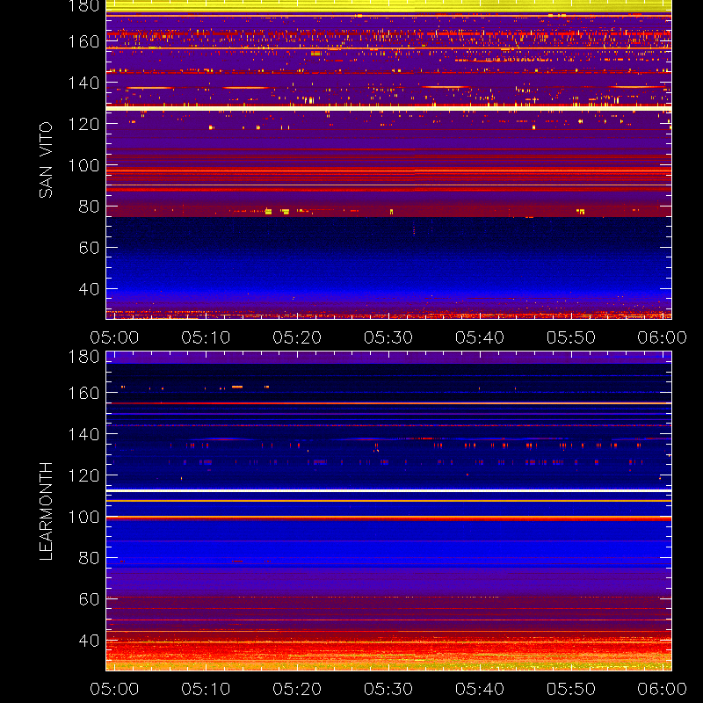703x703 pixels.
Task: Pick the 40 frequency tick on San Vito axis
Action: 89,289
